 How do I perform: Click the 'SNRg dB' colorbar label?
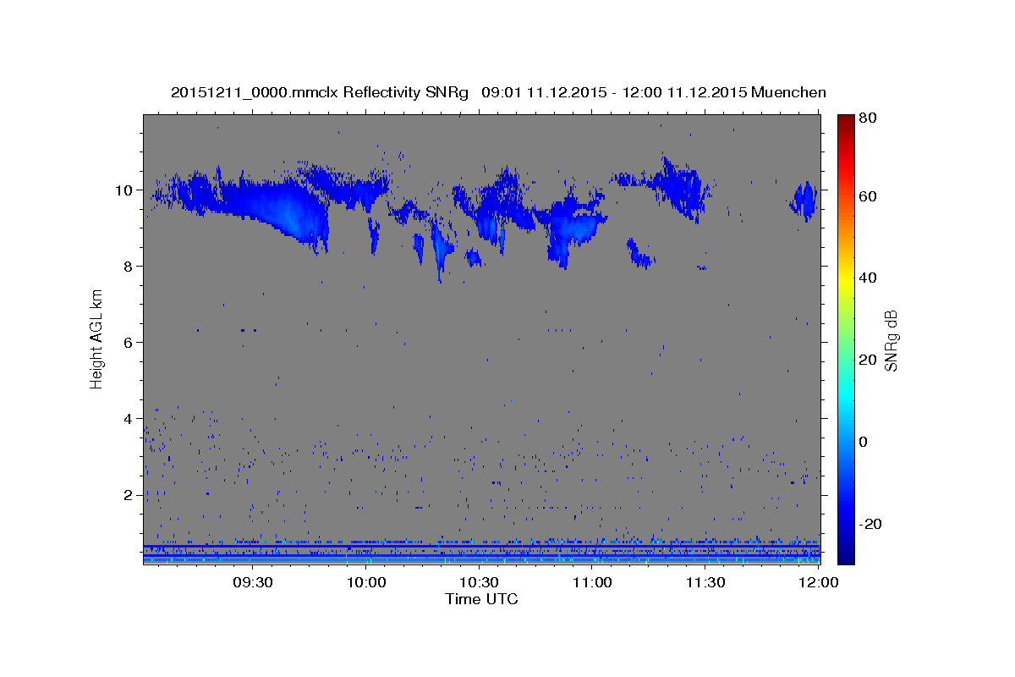coord(891,340)
